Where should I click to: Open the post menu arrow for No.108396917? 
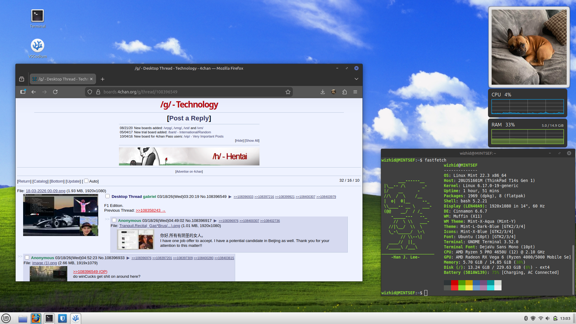(215, 221)
